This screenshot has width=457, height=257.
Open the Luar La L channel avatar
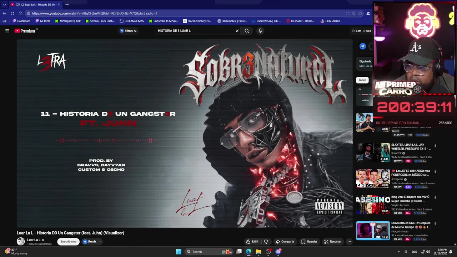coord(21,242)
